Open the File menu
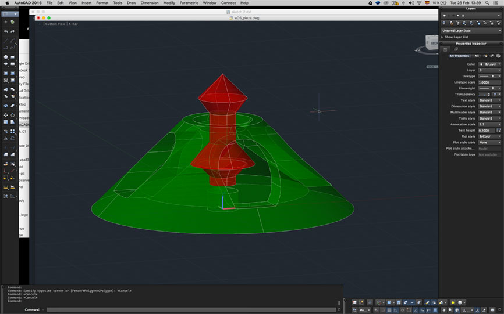Viewport: 504px width, 314px height. 49,3
